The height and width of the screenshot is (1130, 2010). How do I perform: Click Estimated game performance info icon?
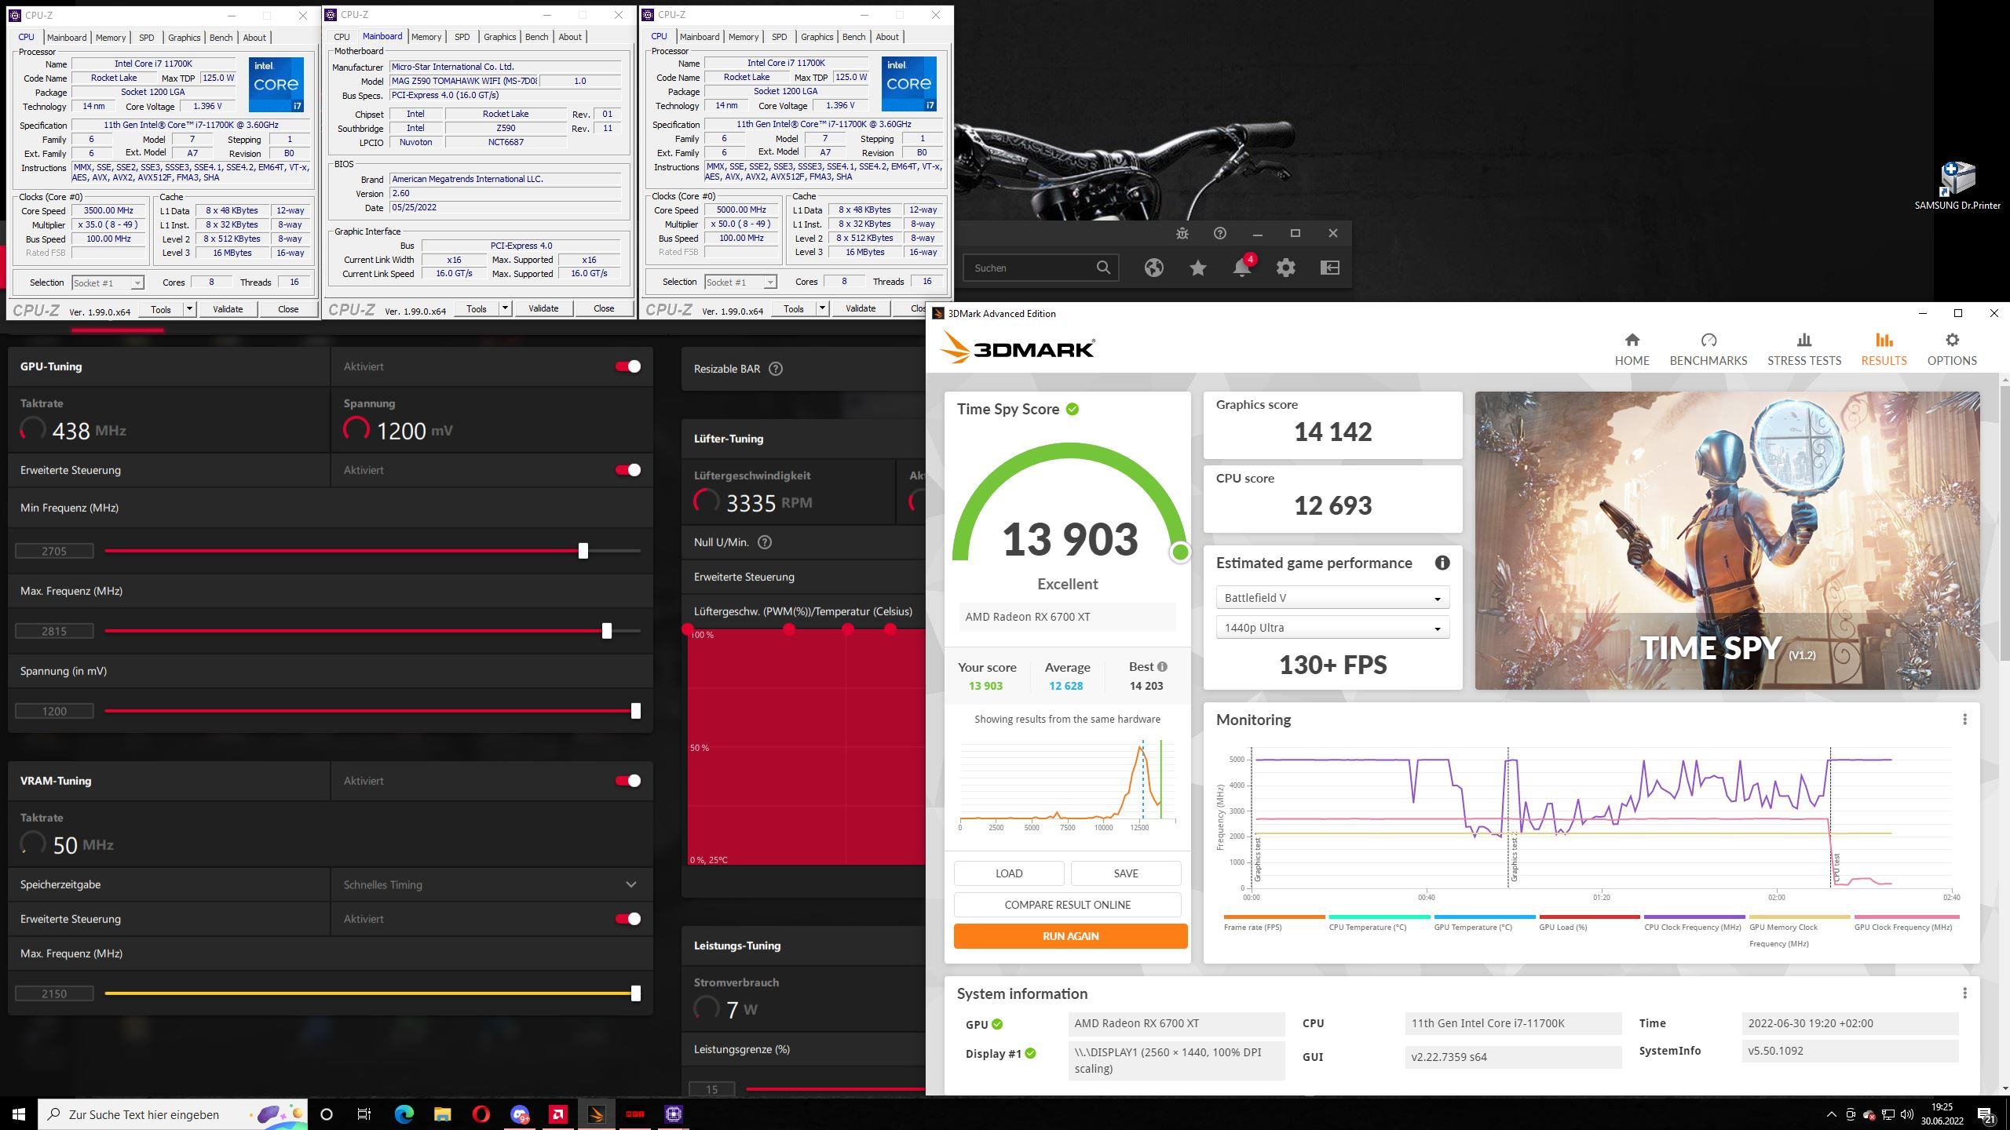click(1442, 563)
